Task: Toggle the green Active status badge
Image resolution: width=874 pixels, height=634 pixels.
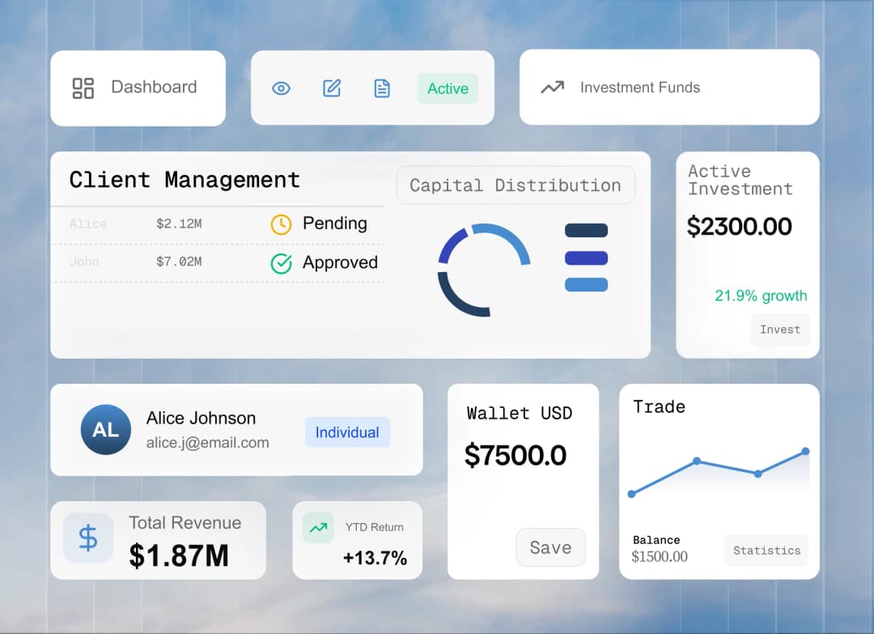Action: (448, 88)
